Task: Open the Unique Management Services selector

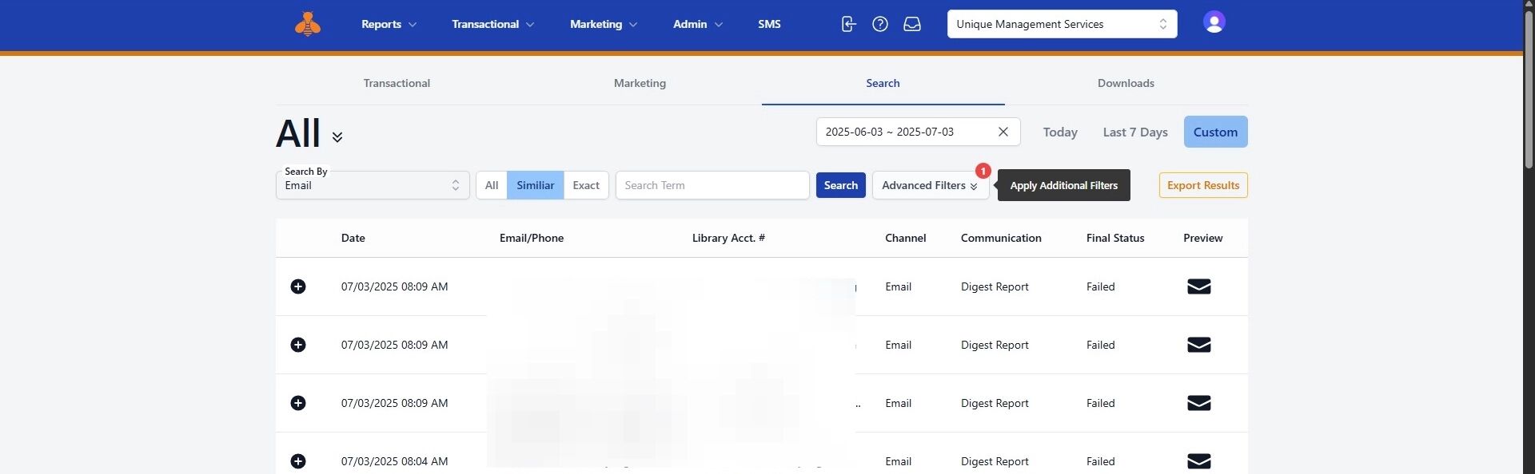Action: point(1062,24)
